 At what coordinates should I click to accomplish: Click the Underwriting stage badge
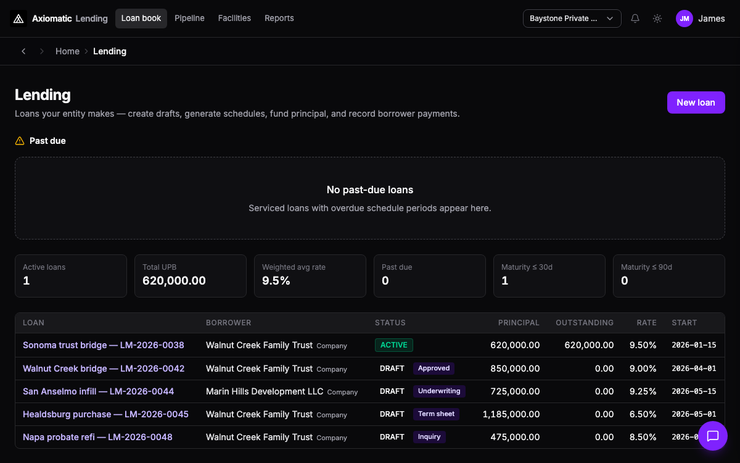coord(439,391)
